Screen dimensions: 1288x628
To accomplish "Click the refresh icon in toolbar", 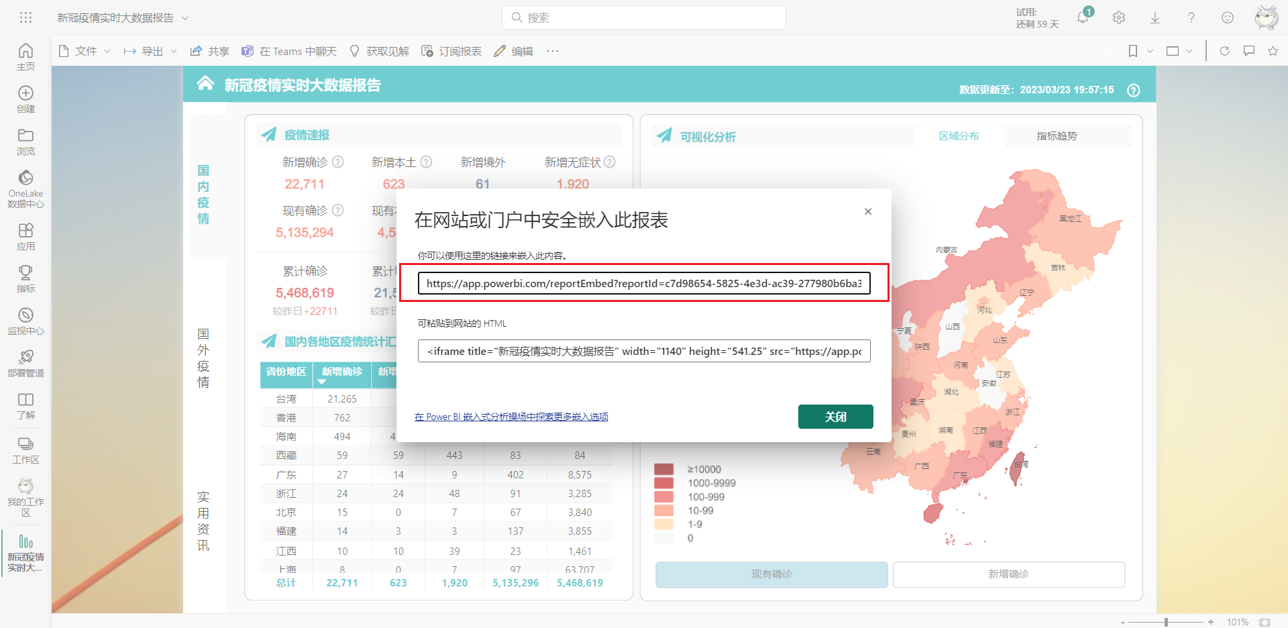I will (1224, 51).
